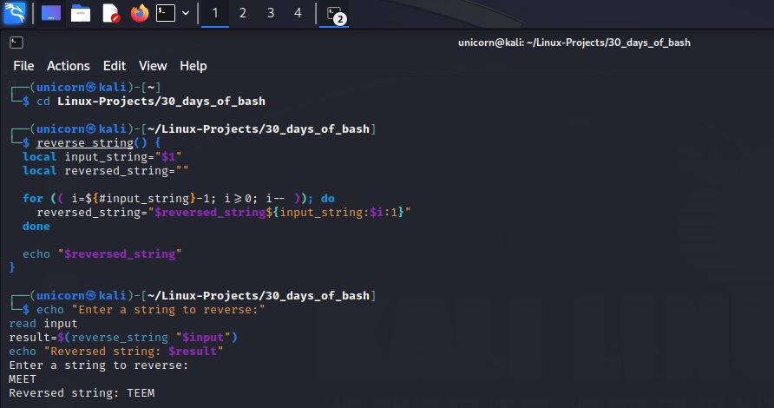The height and width of the screenshot is (408, 774).
Task: Click the 'local reversed_string=""' line
Action: (105, 170)
